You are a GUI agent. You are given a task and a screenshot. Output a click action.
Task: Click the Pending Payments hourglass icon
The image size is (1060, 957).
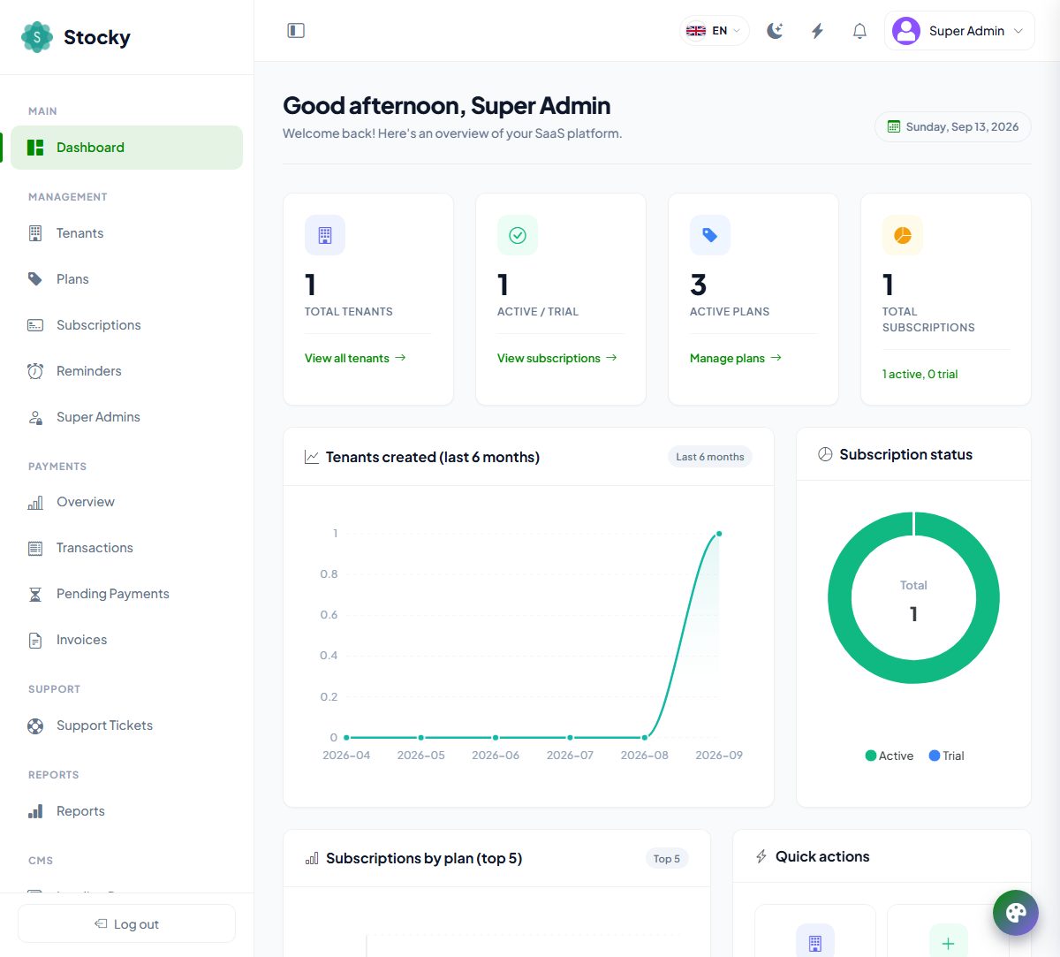35,595
